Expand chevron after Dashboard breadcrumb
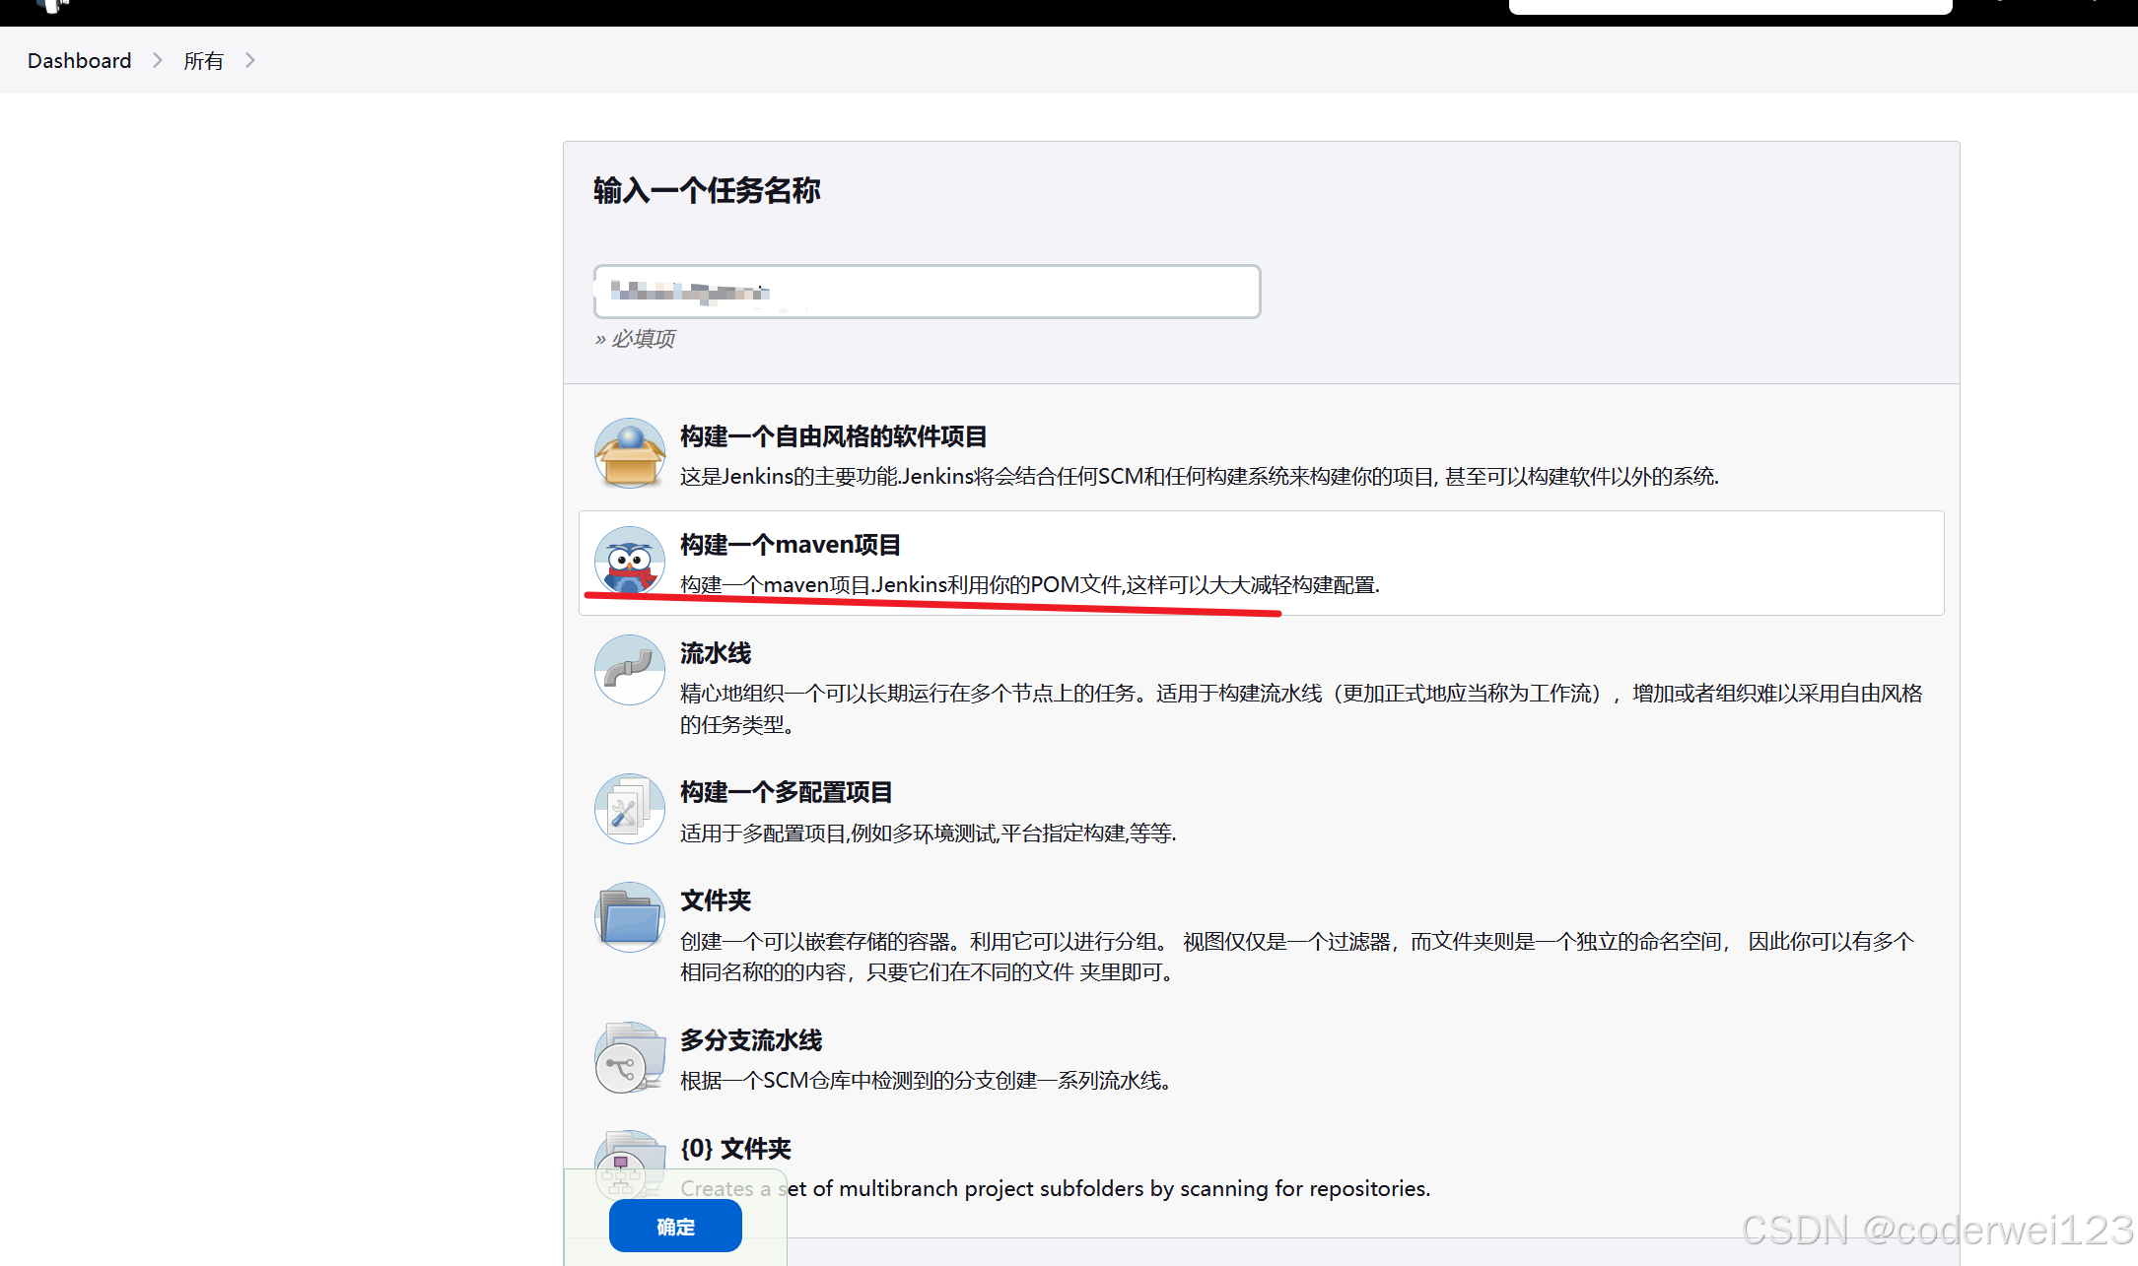Screen dimensions: 2138x1266 coord(158,61)
